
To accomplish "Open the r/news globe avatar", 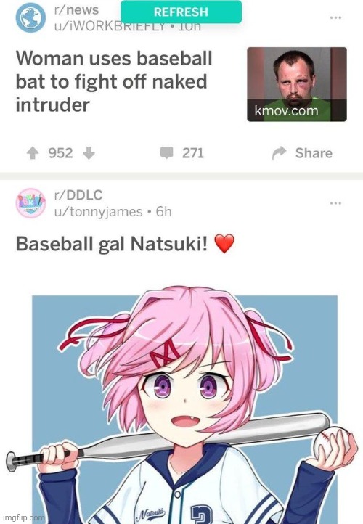I will pos(30,17).
